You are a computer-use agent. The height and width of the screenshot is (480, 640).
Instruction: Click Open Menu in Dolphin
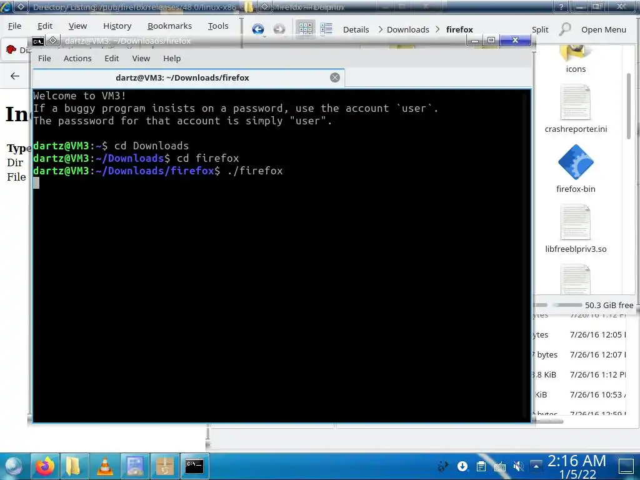tap(603, 29)
